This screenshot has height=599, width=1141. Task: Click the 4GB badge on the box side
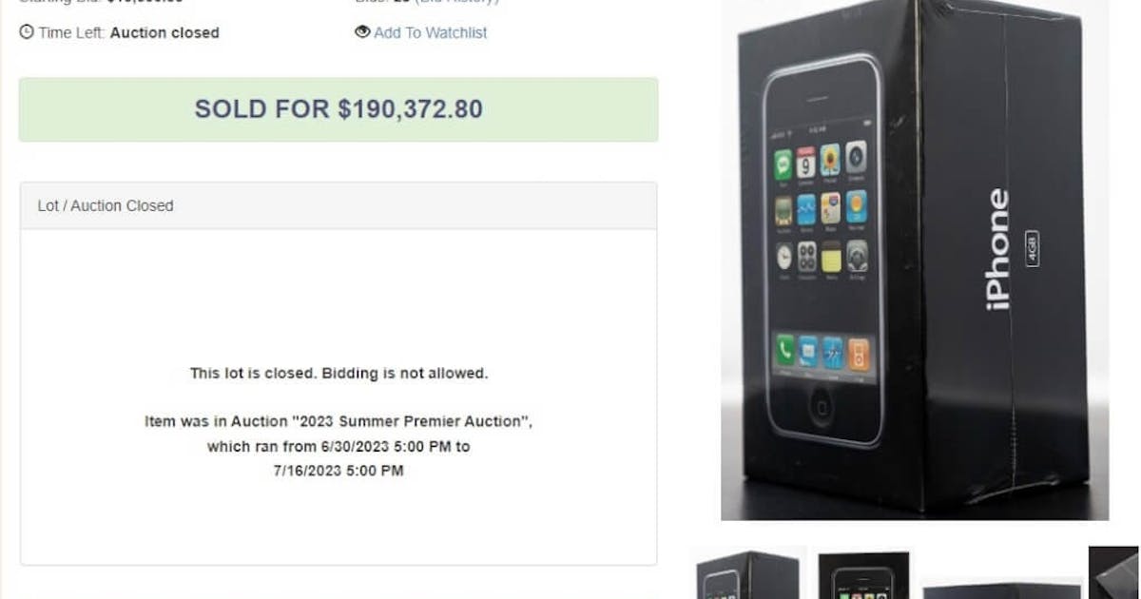[1033, 249]
